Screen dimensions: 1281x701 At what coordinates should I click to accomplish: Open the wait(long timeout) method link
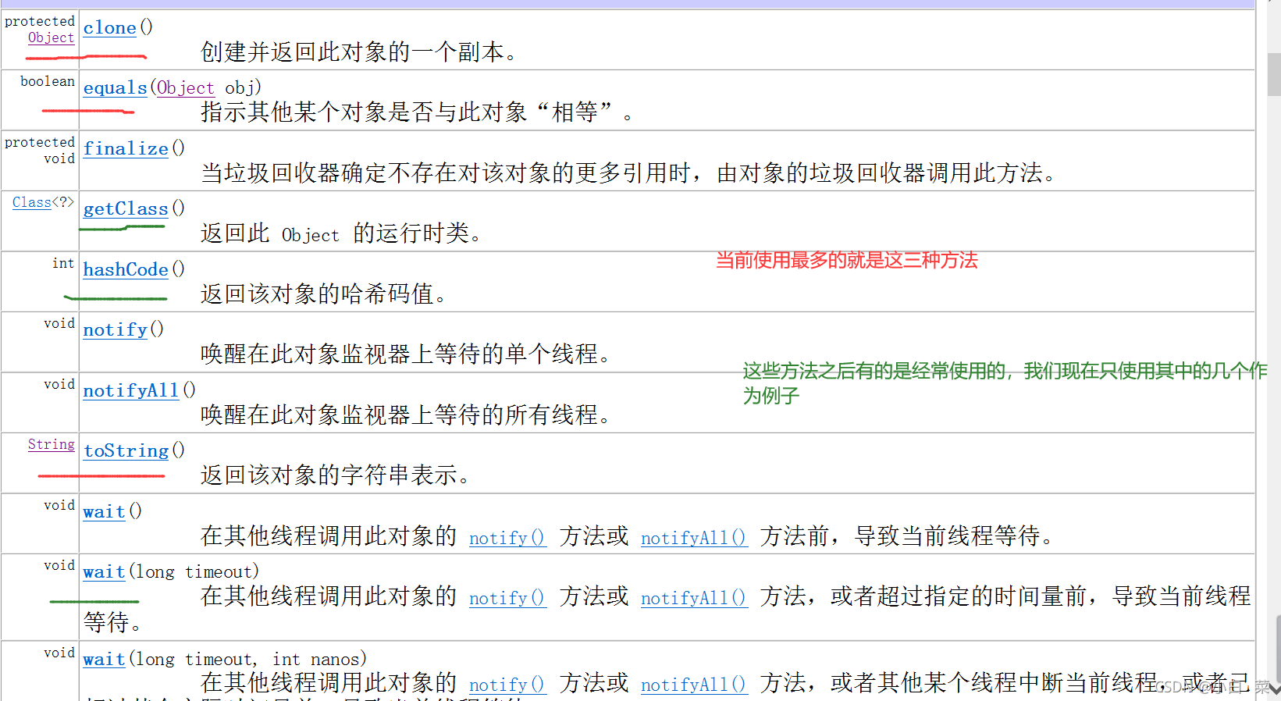tap(105, 571)
